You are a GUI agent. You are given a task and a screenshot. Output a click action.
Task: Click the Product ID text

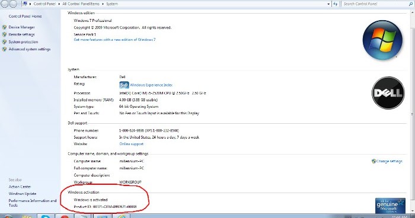(105, 207)
